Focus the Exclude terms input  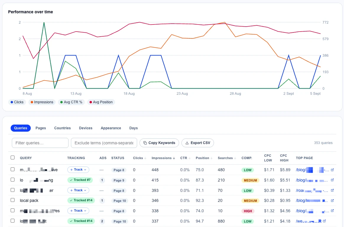click(x=104, y=143)
